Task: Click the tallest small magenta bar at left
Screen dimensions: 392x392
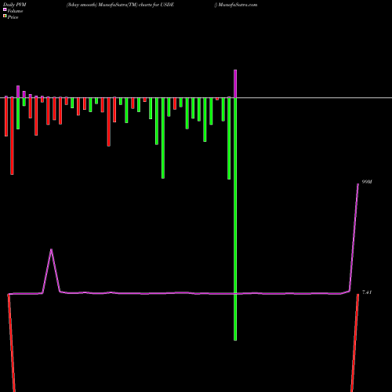Action: 18,92
